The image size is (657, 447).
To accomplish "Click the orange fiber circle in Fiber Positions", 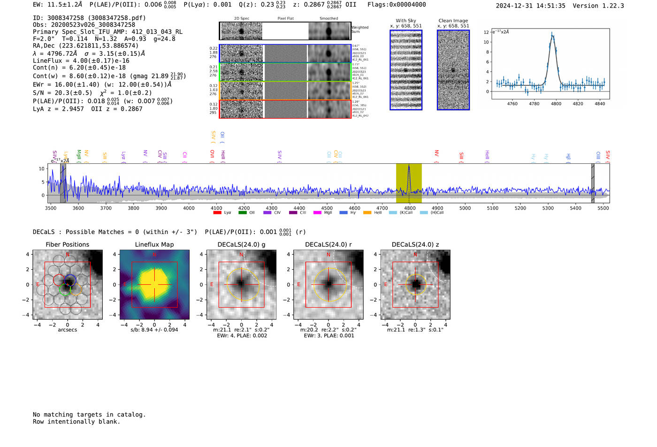I will click(76, 289).
